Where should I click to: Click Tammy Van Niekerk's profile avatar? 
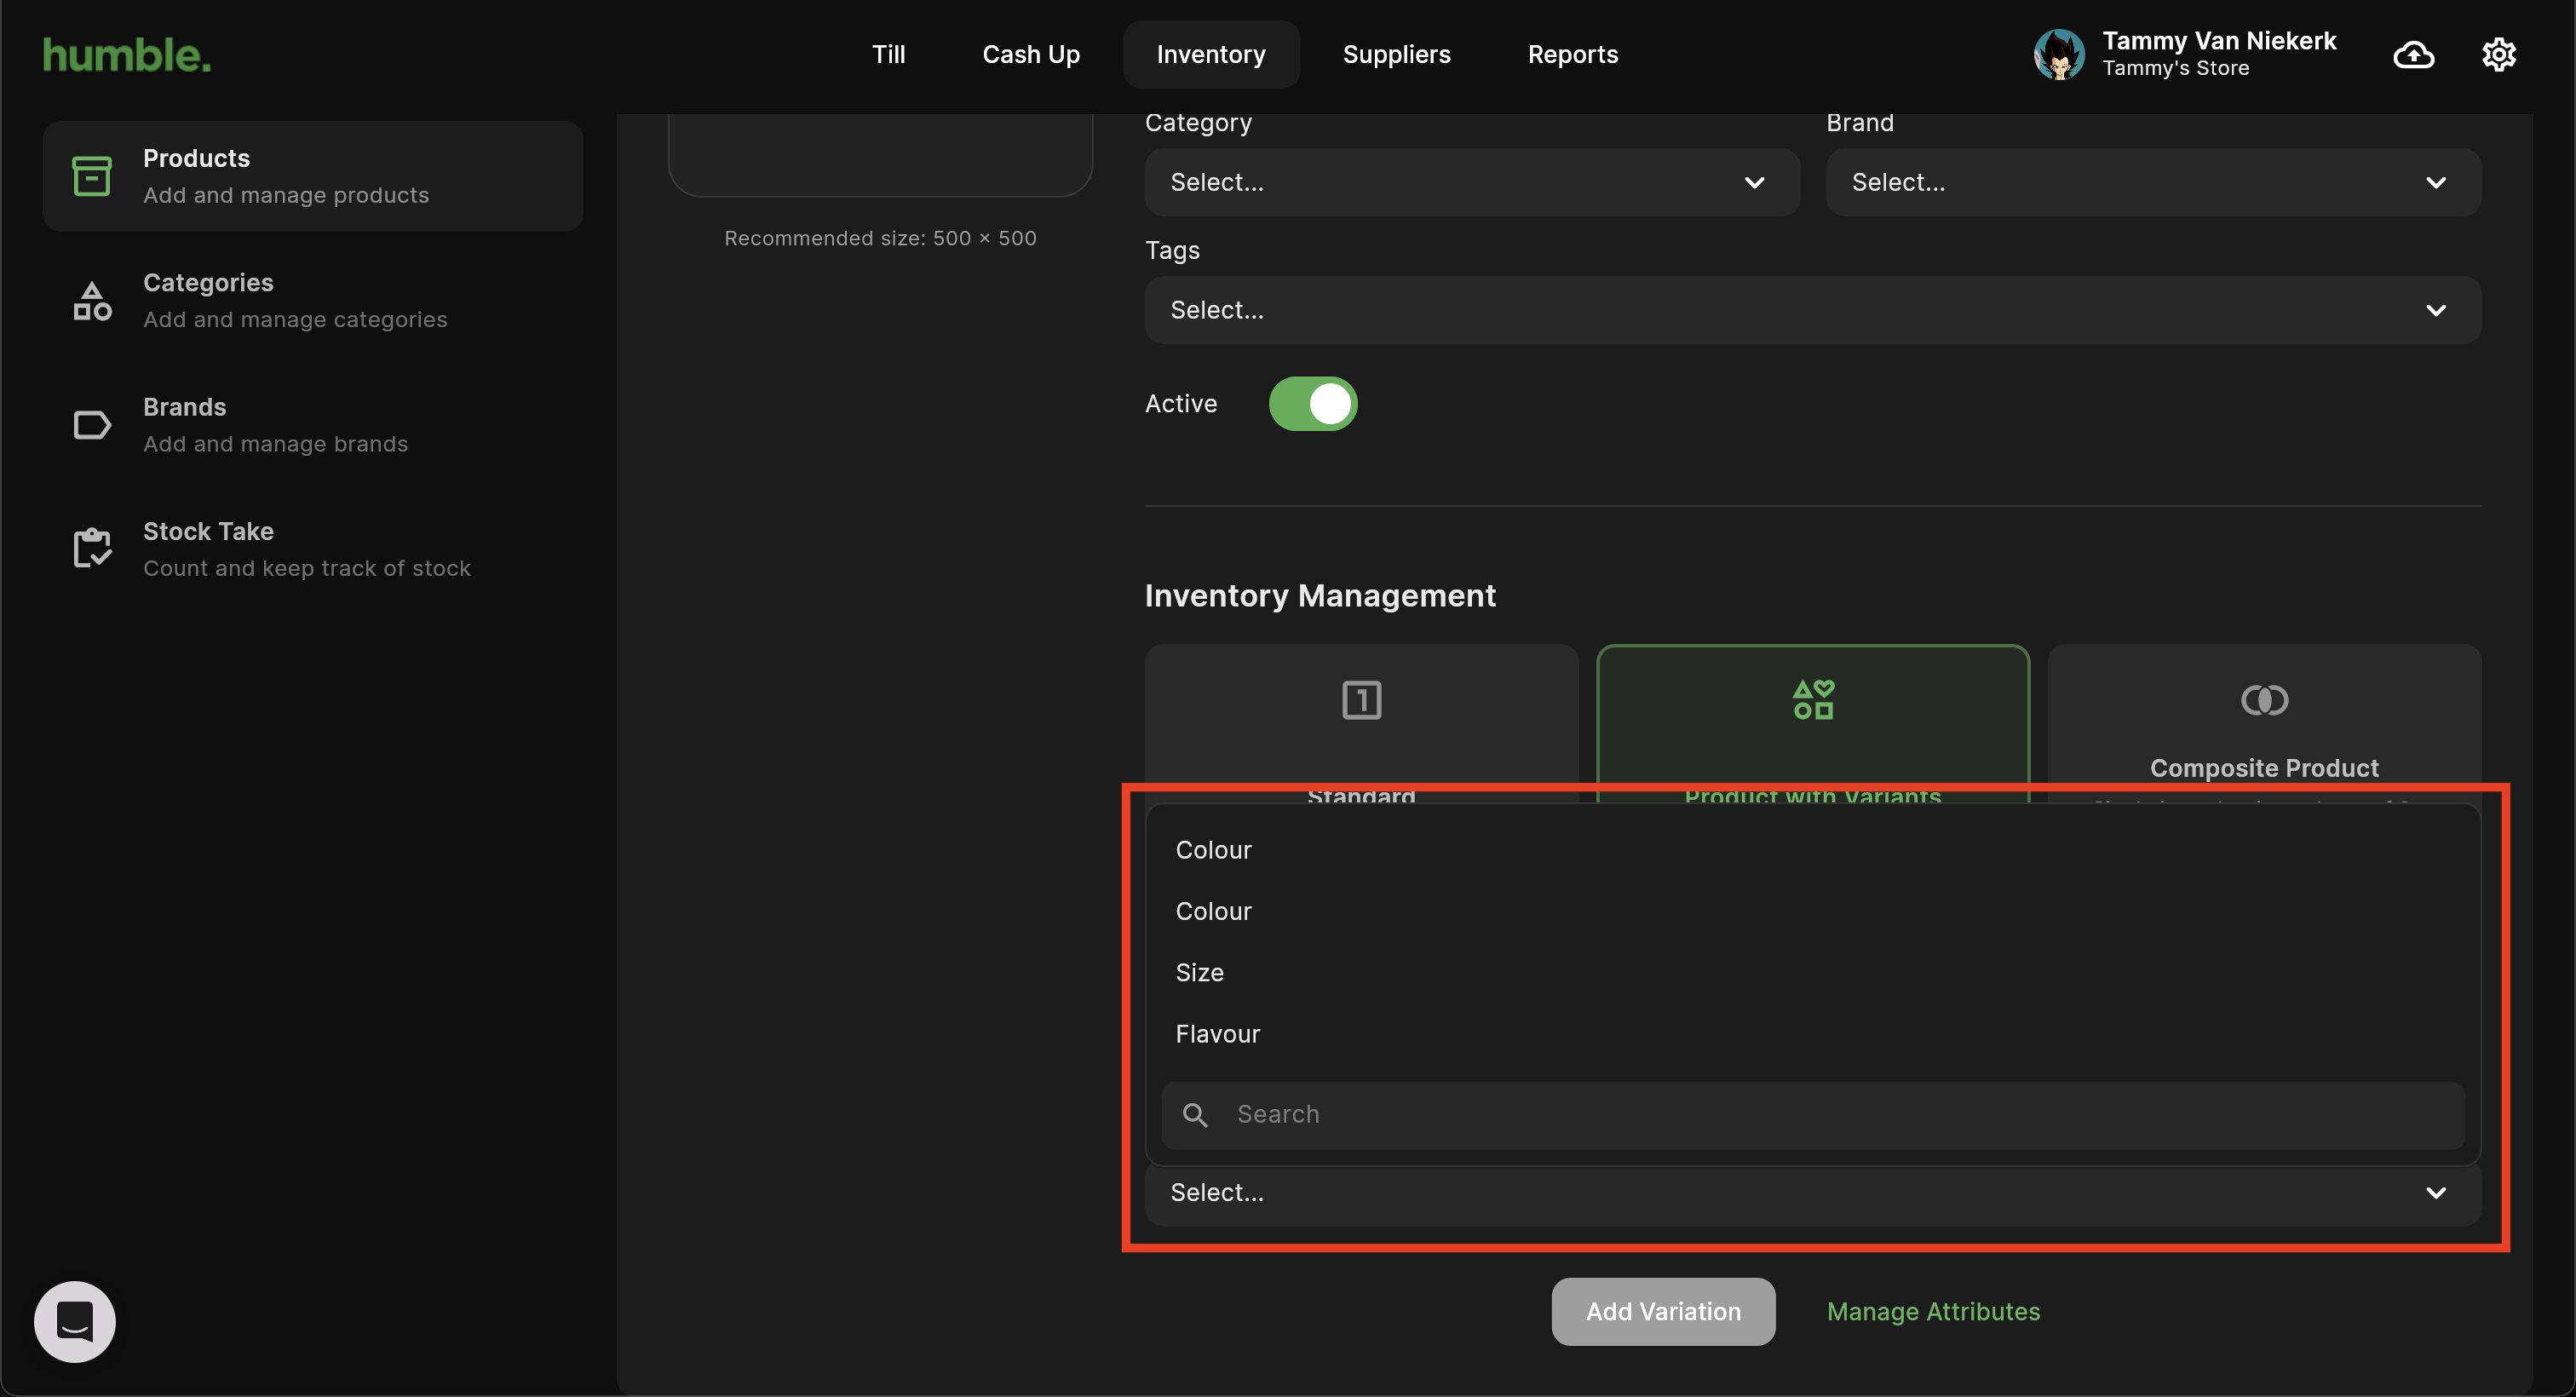coord(2058,54)
